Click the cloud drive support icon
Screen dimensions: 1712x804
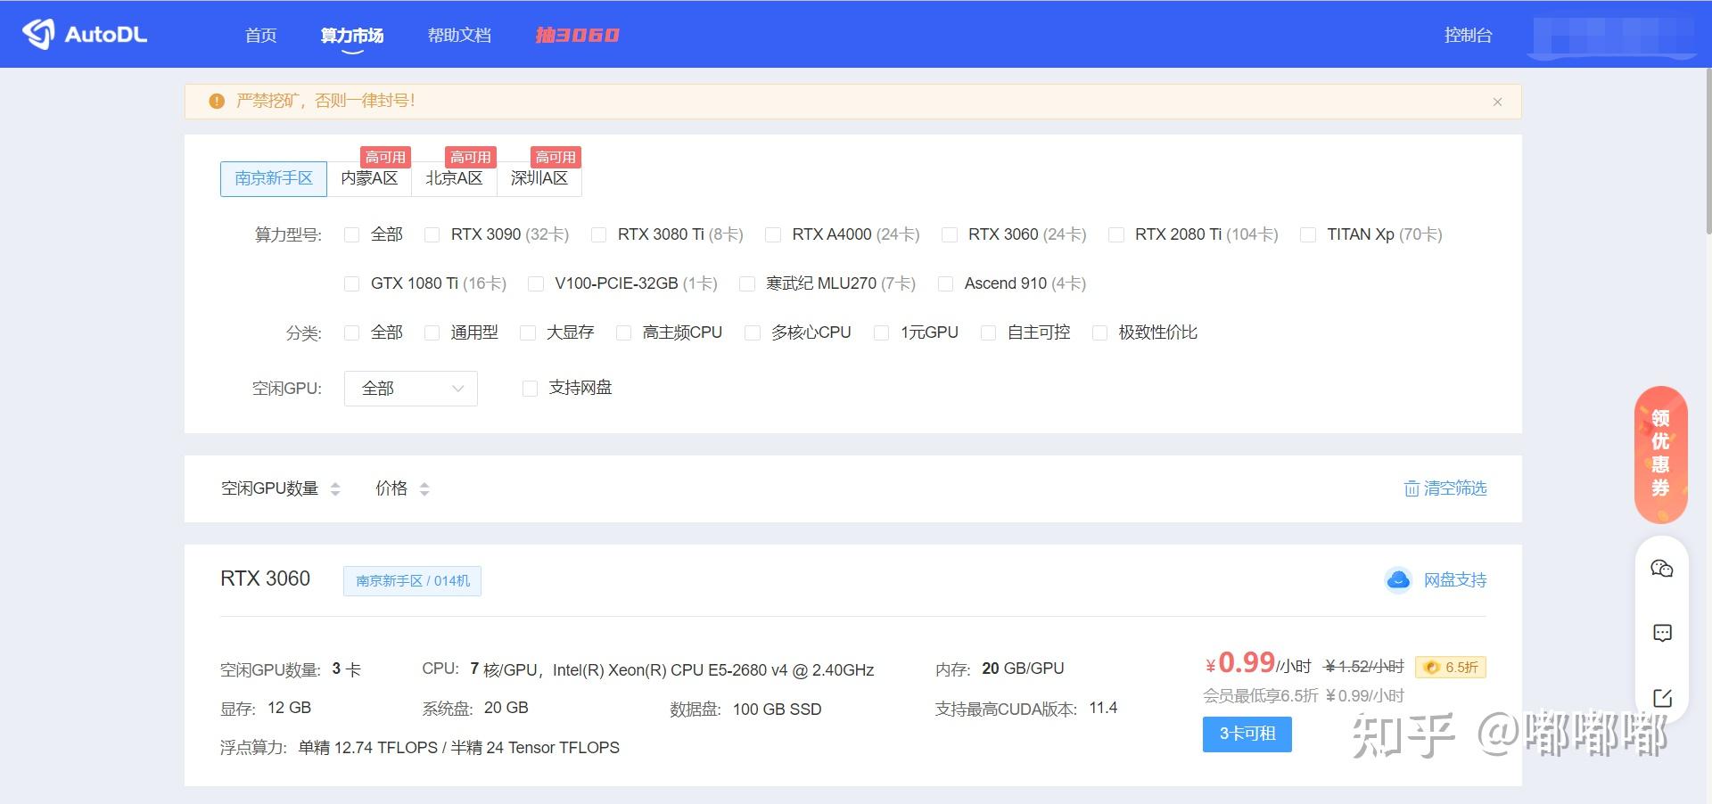click(1398, 580)
